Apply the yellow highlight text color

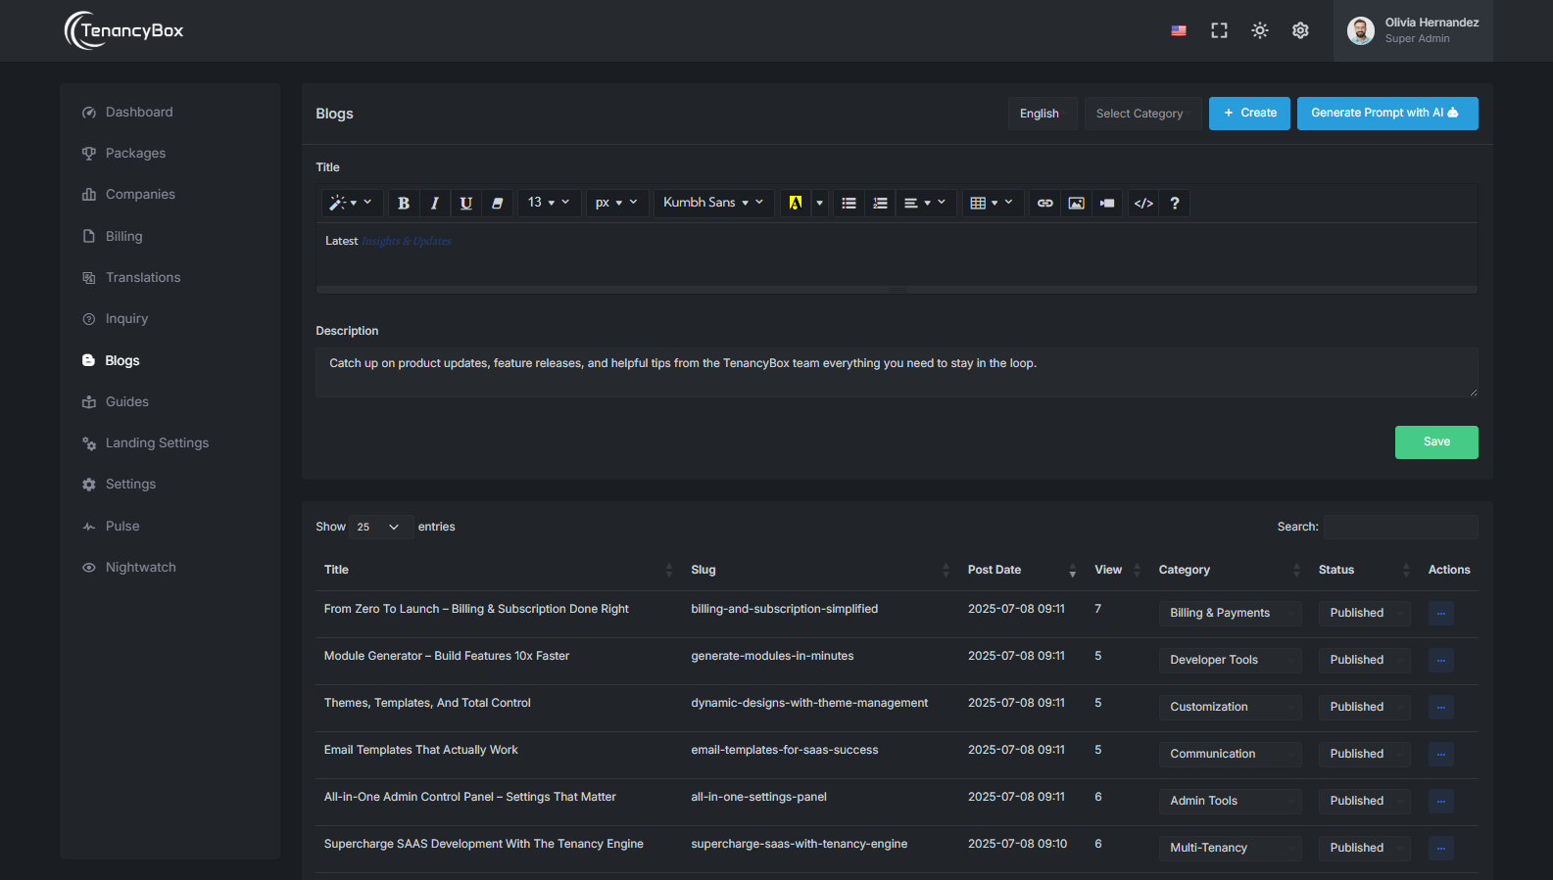[796, 203]
